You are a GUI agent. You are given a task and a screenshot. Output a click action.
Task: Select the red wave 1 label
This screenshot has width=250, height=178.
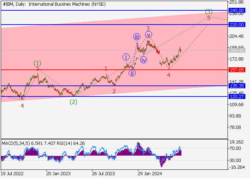tap(106, 68)
